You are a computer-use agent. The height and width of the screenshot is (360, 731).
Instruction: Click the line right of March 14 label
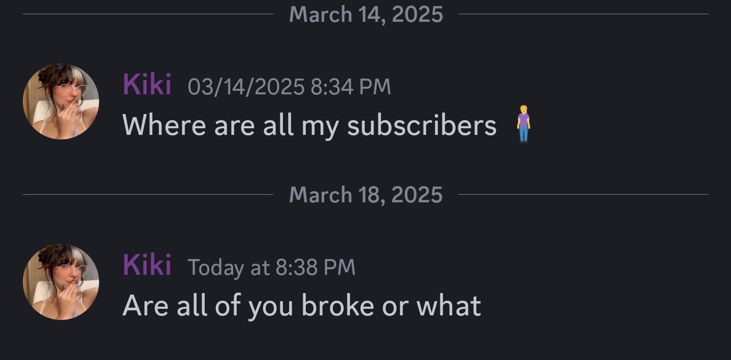click(583, 14)
